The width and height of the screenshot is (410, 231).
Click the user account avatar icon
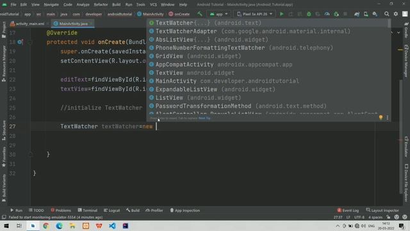coord(405,14)
